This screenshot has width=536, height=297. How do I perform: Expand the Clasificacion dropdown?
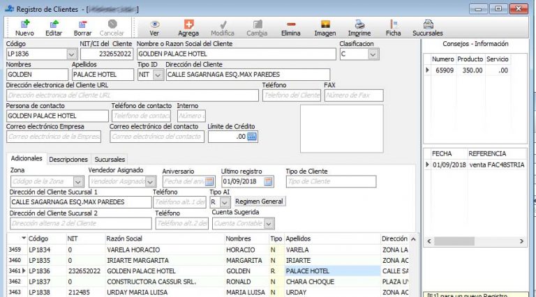pos(373,54)
